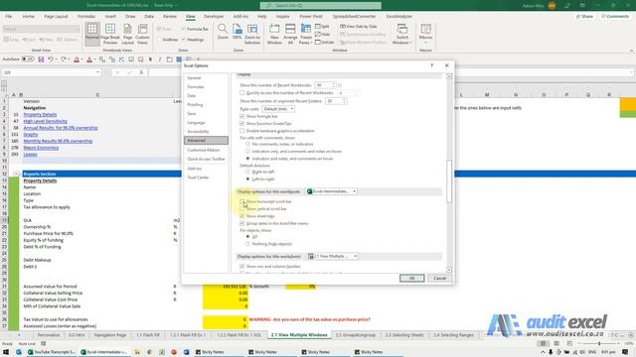
Task: Select Right-to-left default direction
Action: tap(247, 172)
